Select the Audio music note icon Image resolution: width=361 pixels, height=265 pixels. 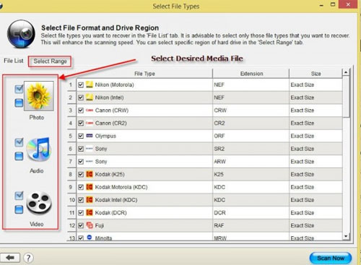(x=39, y=149)
